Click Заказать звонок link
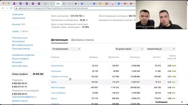Screen dimensions: 188x105 pos(20,101)
